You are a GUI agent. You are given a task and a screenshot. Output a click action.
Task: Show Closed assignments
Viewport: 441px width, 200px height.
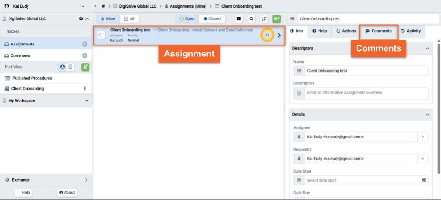click(212, 19)
